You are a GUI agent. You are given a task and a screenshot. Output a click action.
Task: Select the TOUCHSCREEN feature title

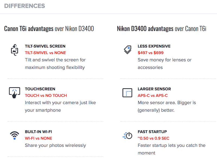(40, 89)
